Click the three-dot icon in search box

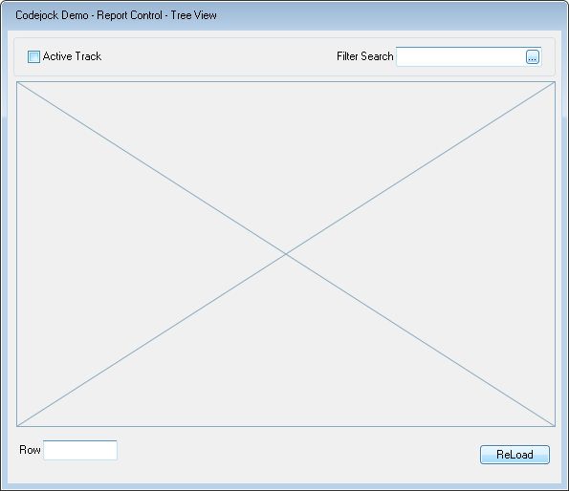tap(533, 57)
